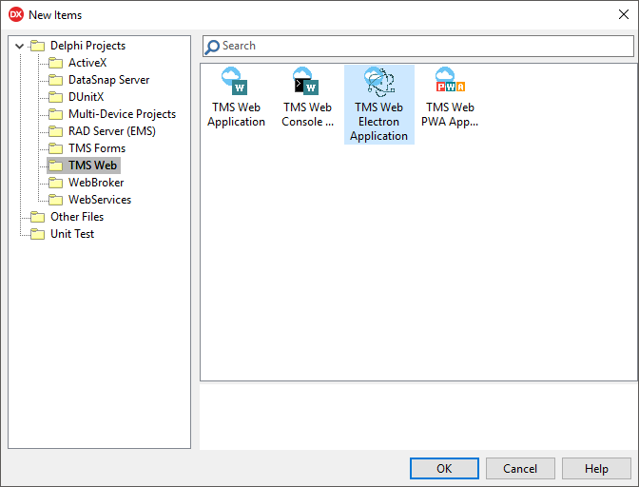Click the 'TMS Web Console ...' caption text
This screenshot has width=639, height=487.
point(308,114)
